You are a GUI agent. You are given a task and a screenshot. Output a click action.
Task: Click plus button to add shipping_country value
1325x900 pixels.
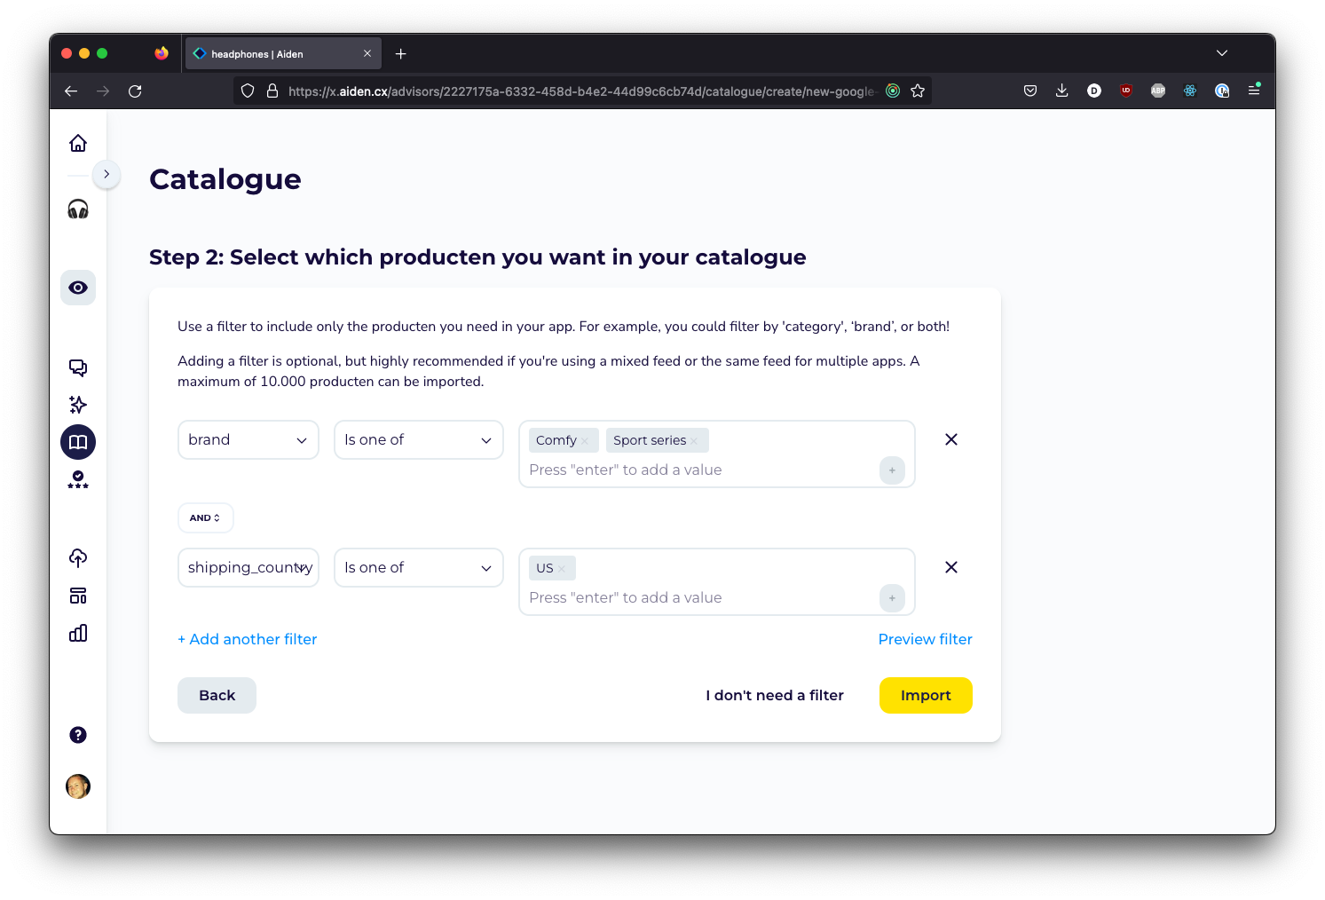coord(892,598)
